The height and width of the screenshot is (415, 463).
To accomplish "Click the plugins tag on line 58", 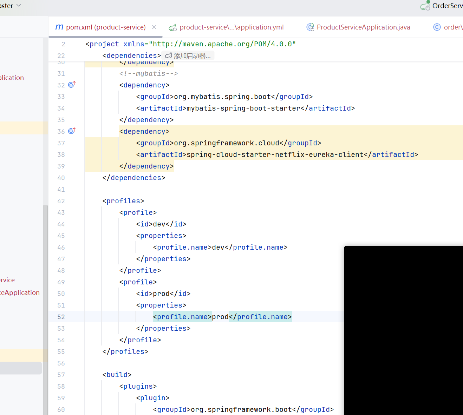I will (x=138, y=386).
